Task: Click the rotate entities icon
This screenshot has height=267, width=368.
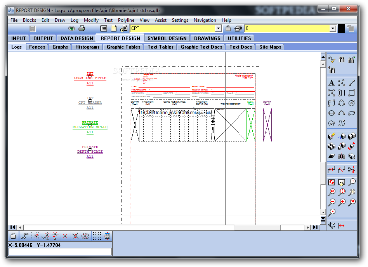Action: pos(352,147)
